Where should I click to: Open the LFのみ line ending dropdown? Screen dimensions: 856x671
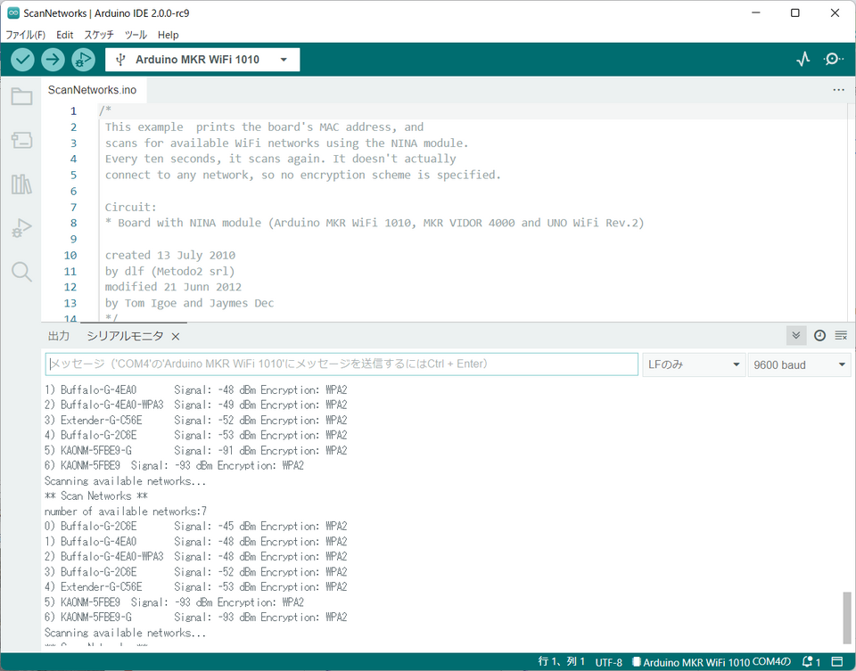pyautogui.click(x=693, y=364)
